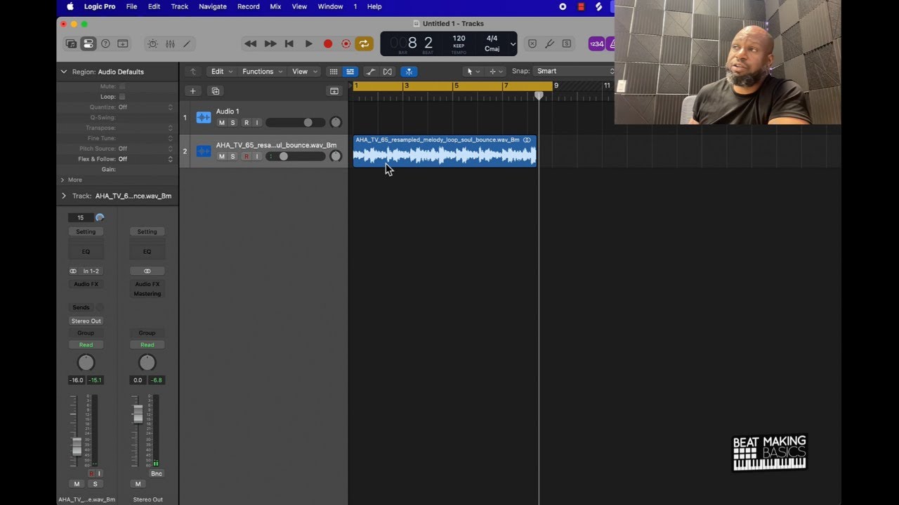Switch to track list view icon

tap(350, 72)
